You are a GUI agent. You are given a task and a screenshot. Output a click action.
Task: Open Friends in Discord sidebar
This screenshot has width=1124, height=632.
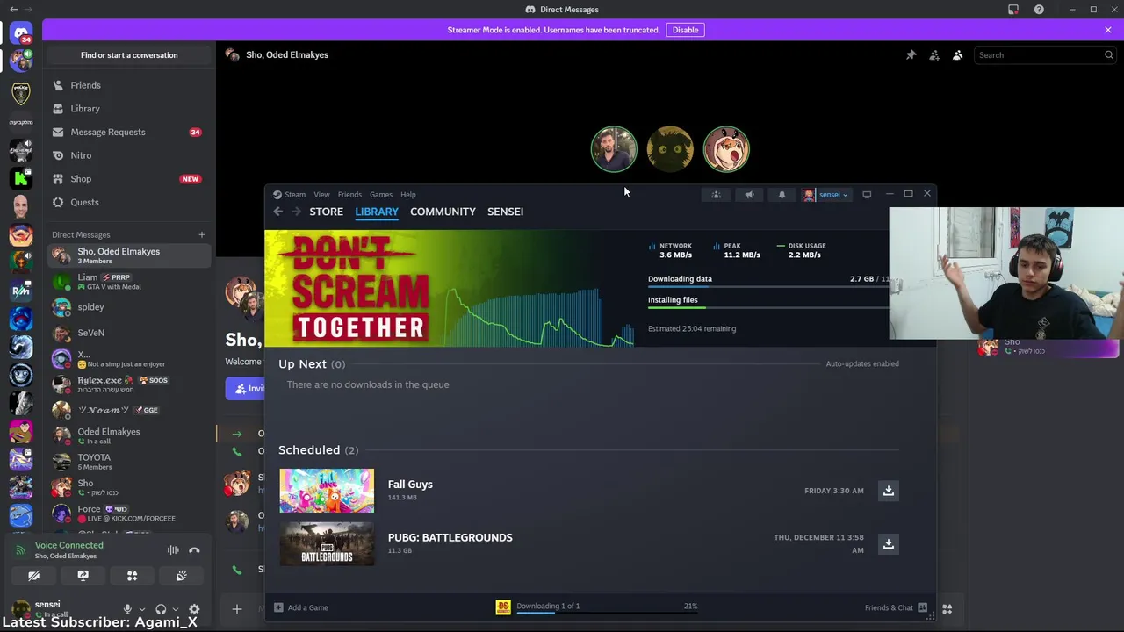(129, 85)
